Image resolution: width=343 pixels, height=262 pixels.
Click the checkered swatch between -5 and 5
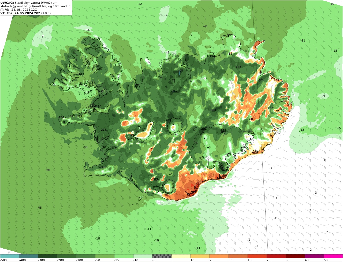point(162,256)
